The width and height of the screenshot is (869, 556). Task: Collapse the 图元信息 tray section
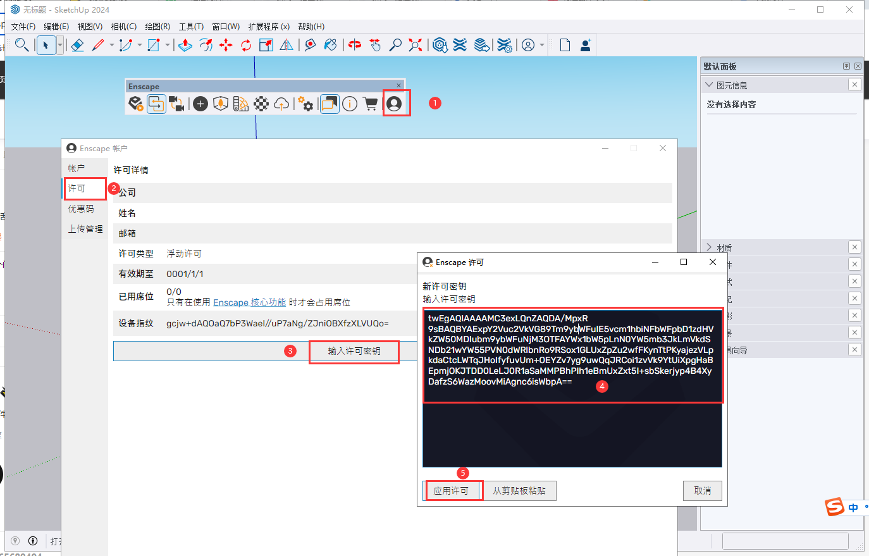click(x=709, y=85)
